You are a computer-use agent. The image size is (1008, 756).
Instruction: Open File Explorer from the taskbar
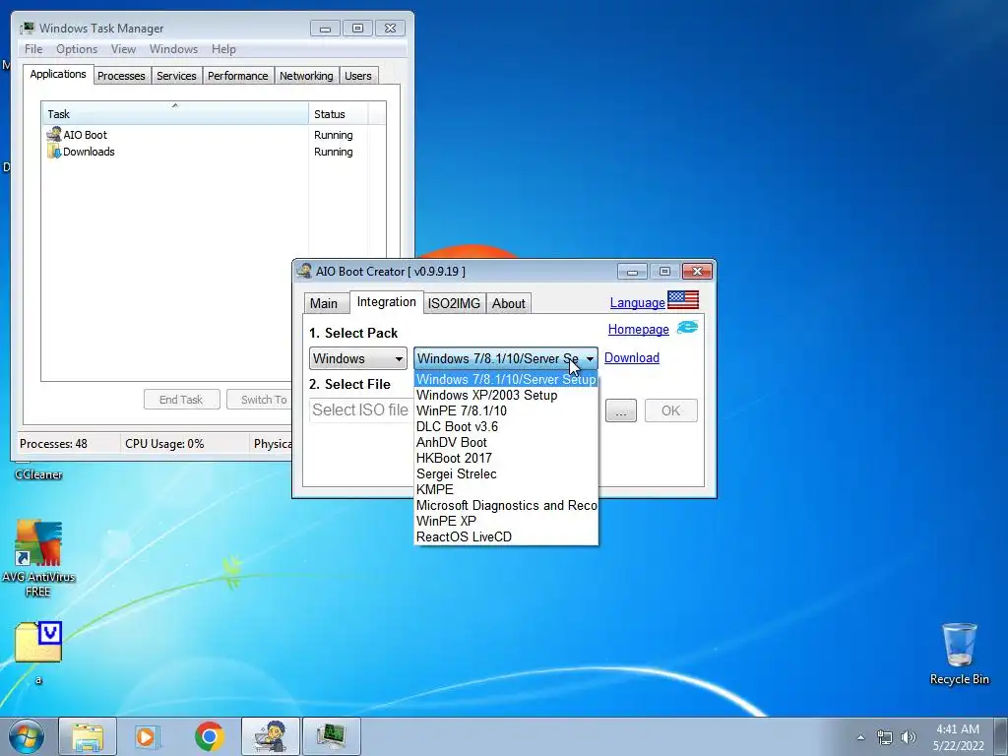point(88,736)
